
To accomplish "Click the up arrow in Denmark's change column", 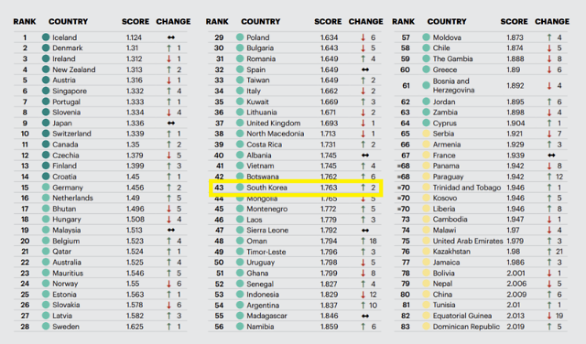I will [x=168, y=48].
